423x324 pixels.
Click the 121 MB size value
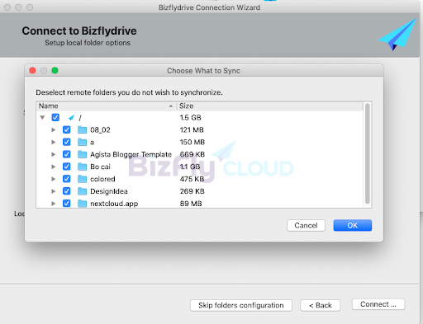(x=192, y=129)
